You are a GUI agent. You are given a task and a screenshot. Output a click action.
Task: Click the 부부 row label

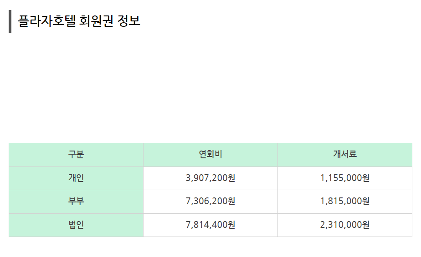[76, 202]
